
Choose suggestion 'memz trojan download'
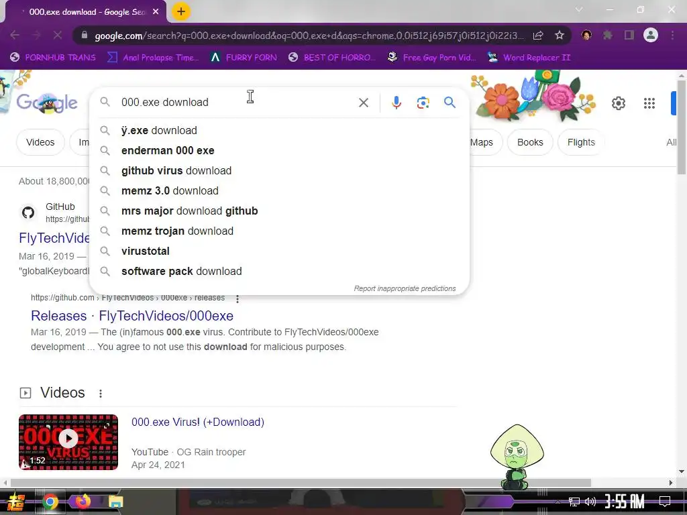[x=279, y=231]
